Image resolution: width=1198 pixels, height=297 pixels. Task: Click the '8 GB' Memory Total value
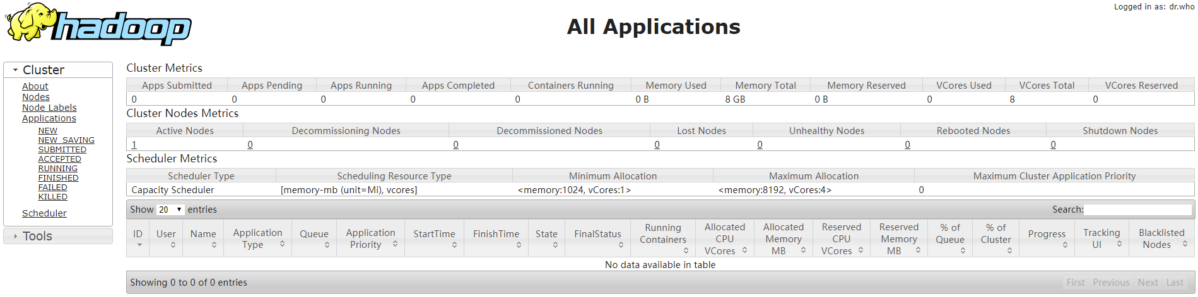click(735, 99)
